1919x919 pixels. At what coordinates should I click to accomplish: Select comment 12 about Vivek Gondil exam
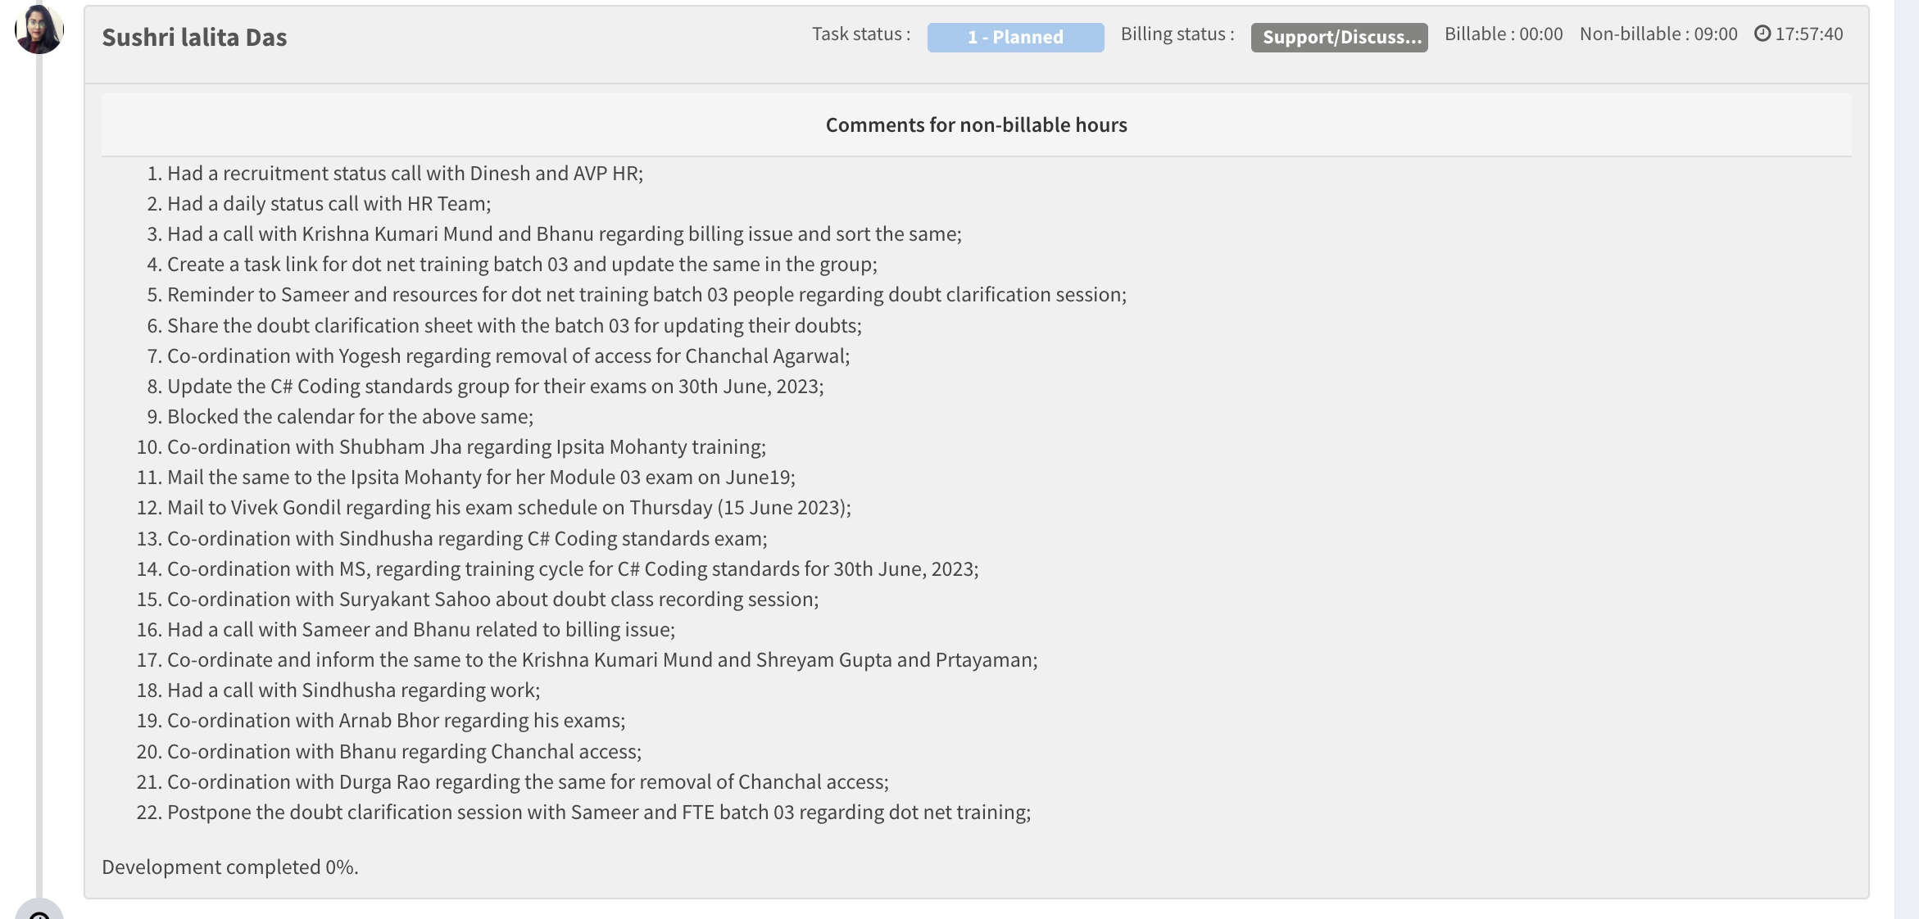coord(509,508)
